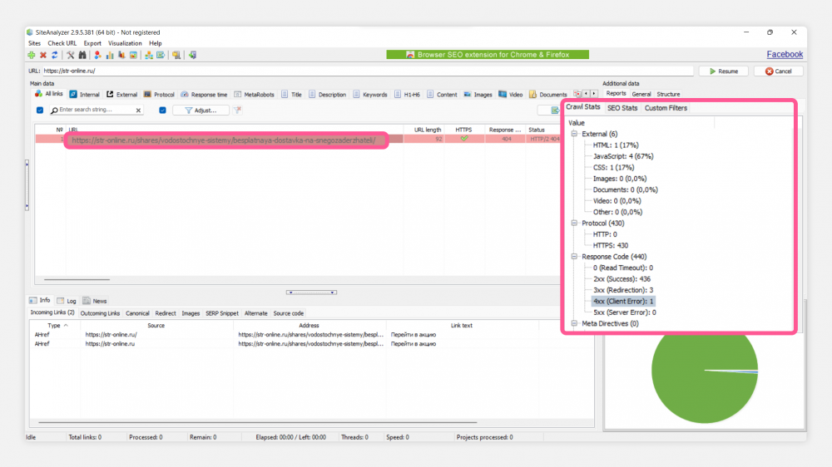Open the Help menu
The height and width of the screenshot is (467, 832).
point(156,43)
